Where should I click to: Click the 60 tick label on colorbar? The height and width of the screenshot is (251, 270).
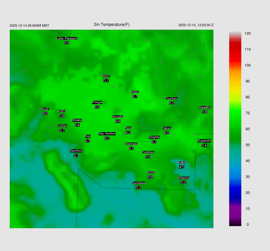pos(248,129)
